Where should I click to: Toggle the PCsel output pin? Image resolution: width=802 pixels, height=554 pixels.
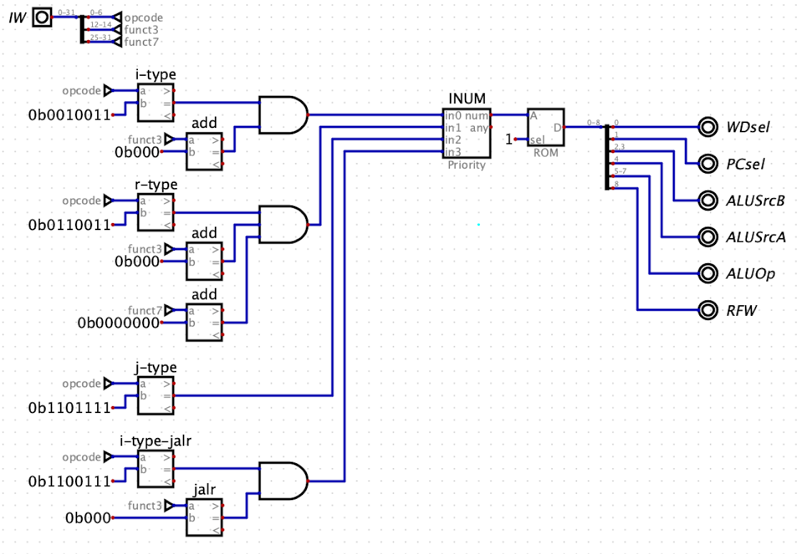(x=707, y=164)
